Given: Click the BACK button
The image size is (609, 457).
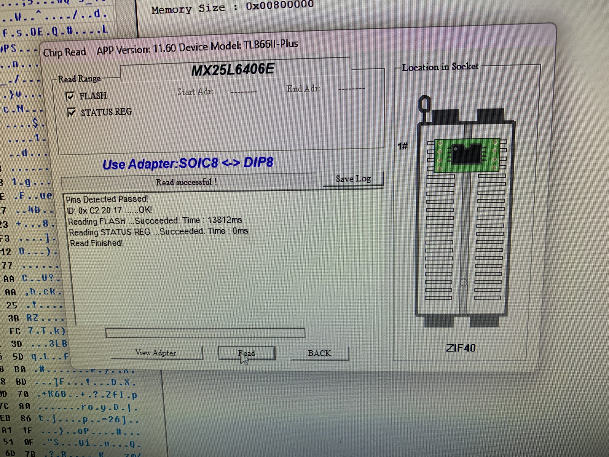Looking at the screenshot, I should [319, 353].
